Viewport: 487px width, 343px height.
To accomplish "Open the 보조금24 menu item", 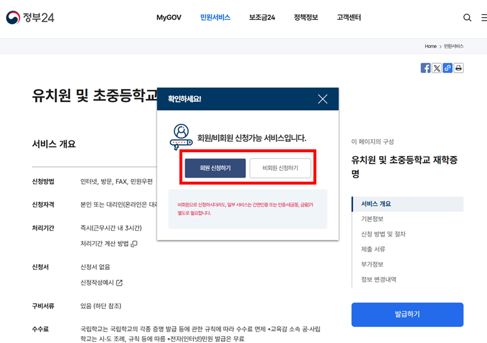I will [261, 18].
